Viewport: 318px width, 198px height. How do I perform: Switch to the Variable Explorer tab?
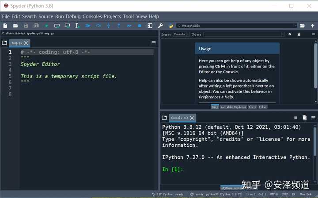click(x=233, y=107)
